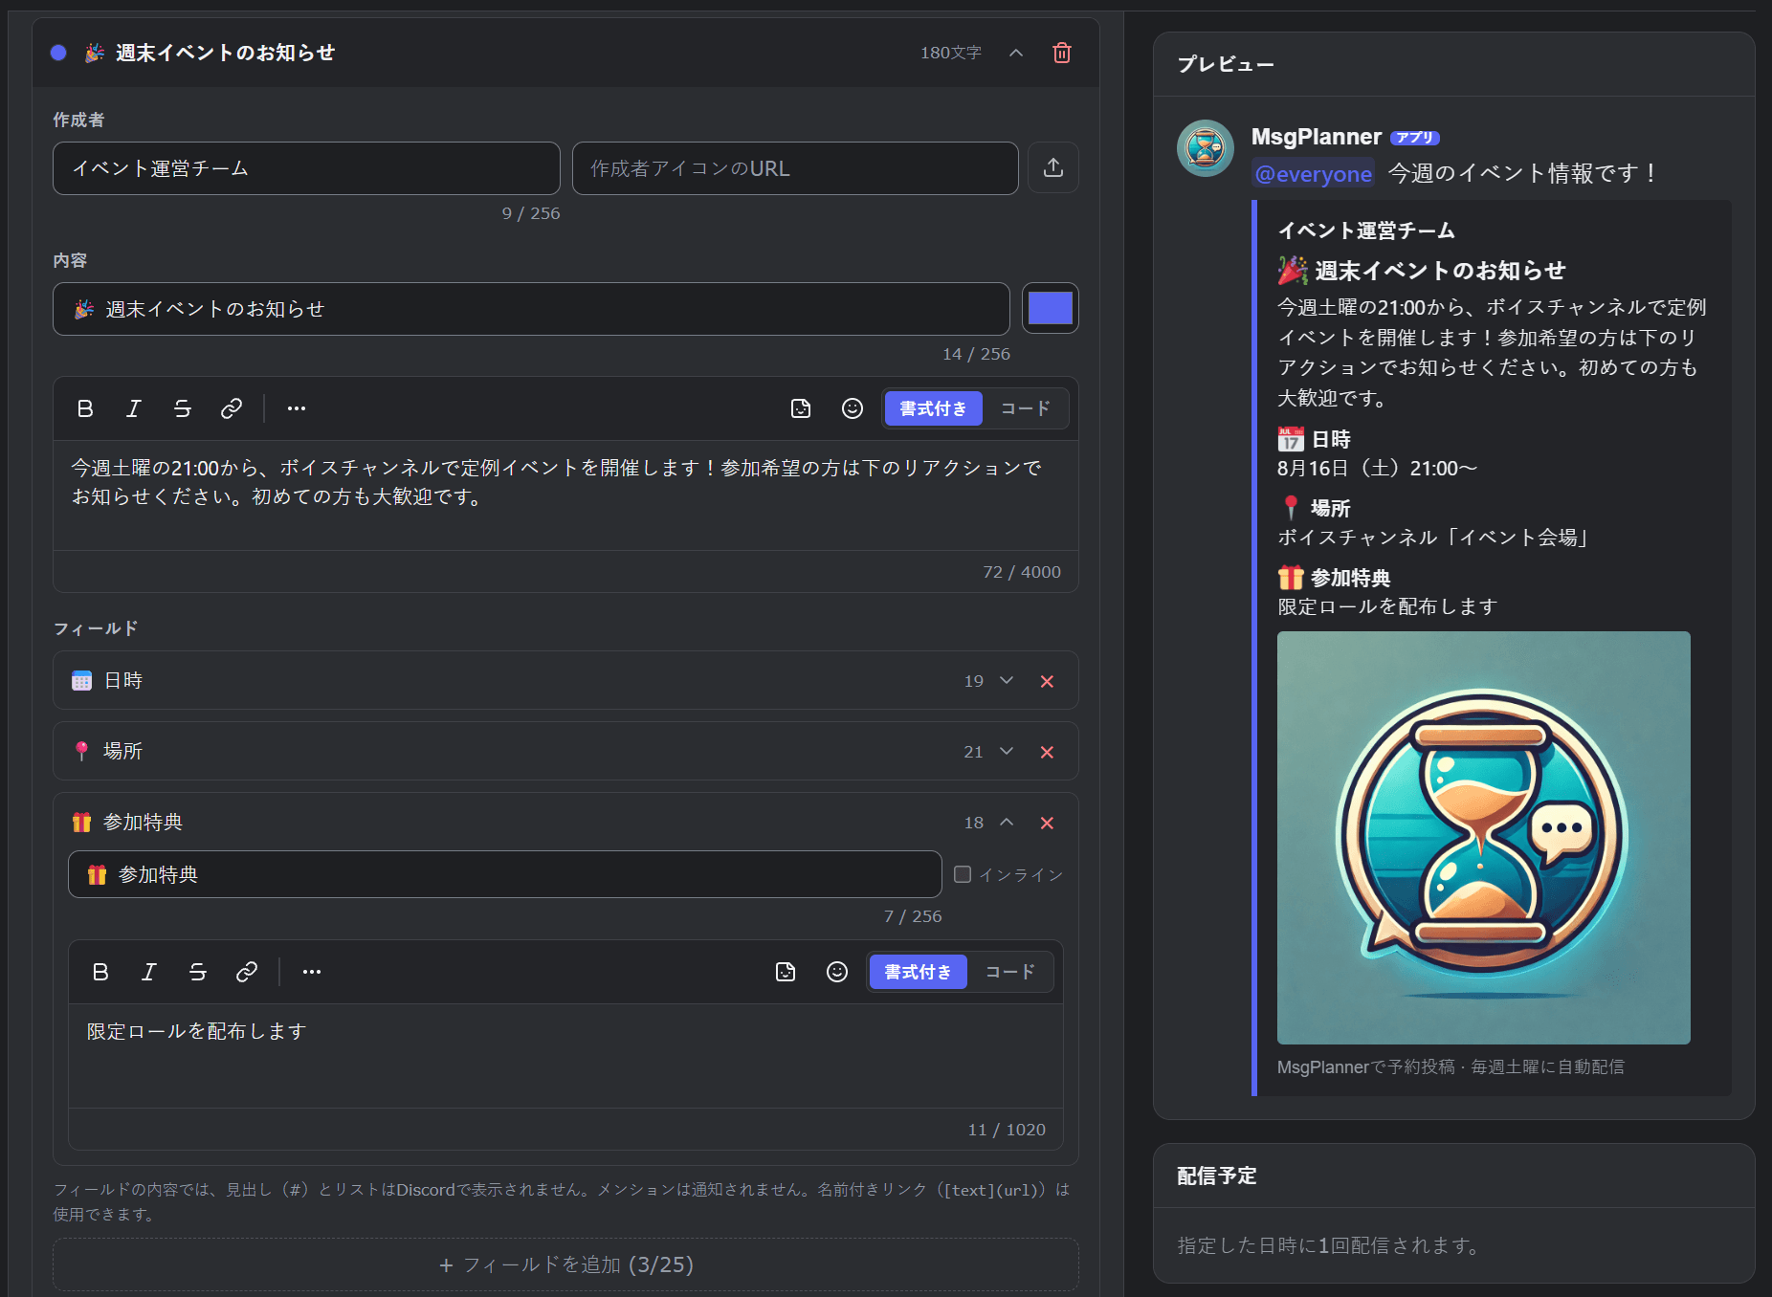1772x1297 pixels.
Task: Collapse the 週末イベントのお知らせ embed section
Action: 1016,53
